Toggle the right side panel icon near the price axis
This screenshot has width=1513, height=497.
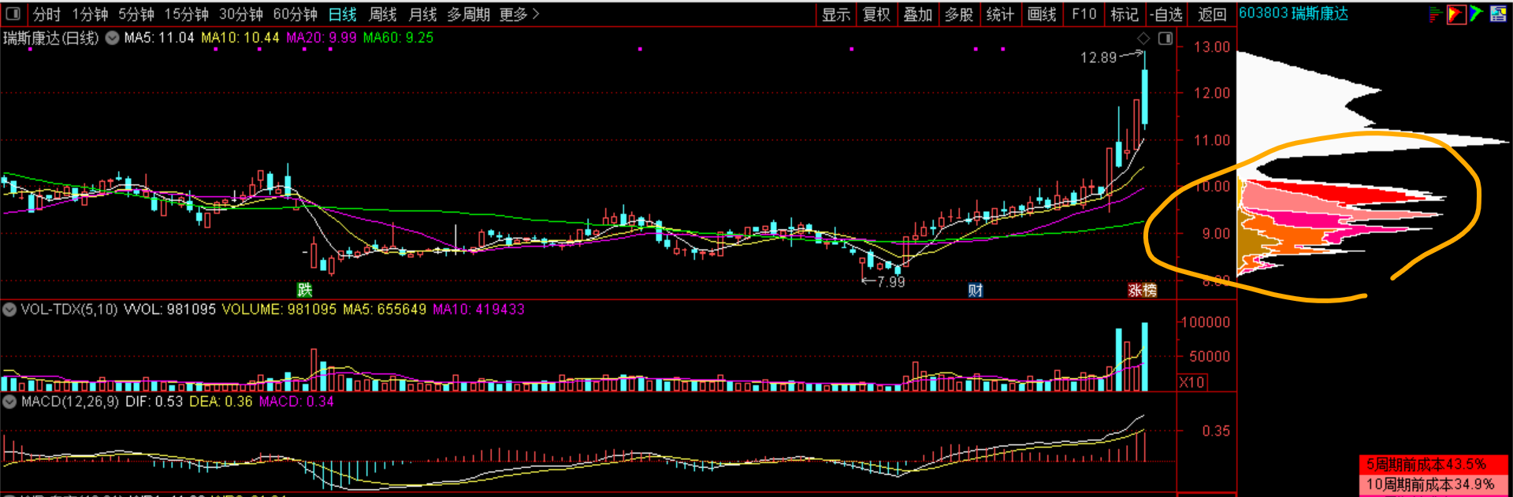coord(1165,39)
